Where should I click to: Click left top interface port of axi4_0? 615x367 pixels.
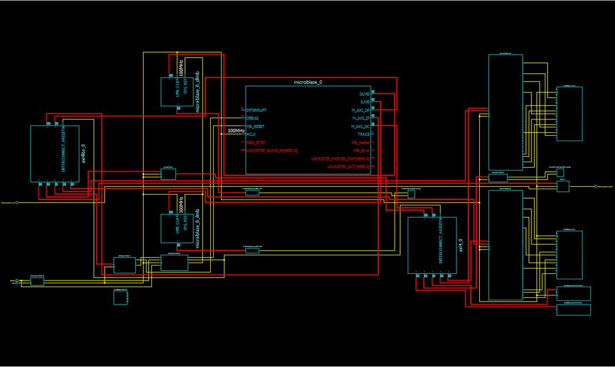pos(426,215)
